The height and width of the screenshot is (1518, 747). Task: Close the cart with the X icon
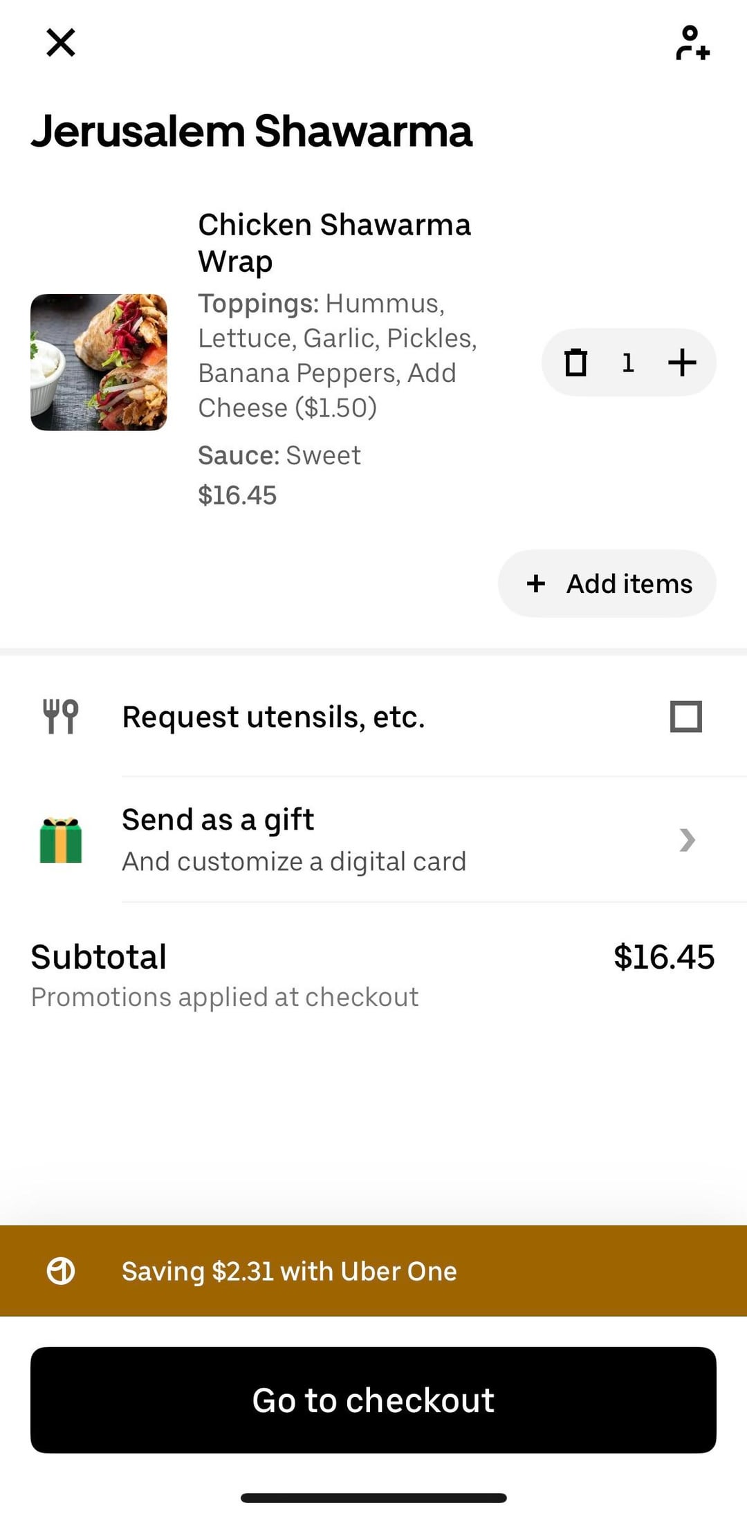61,43
